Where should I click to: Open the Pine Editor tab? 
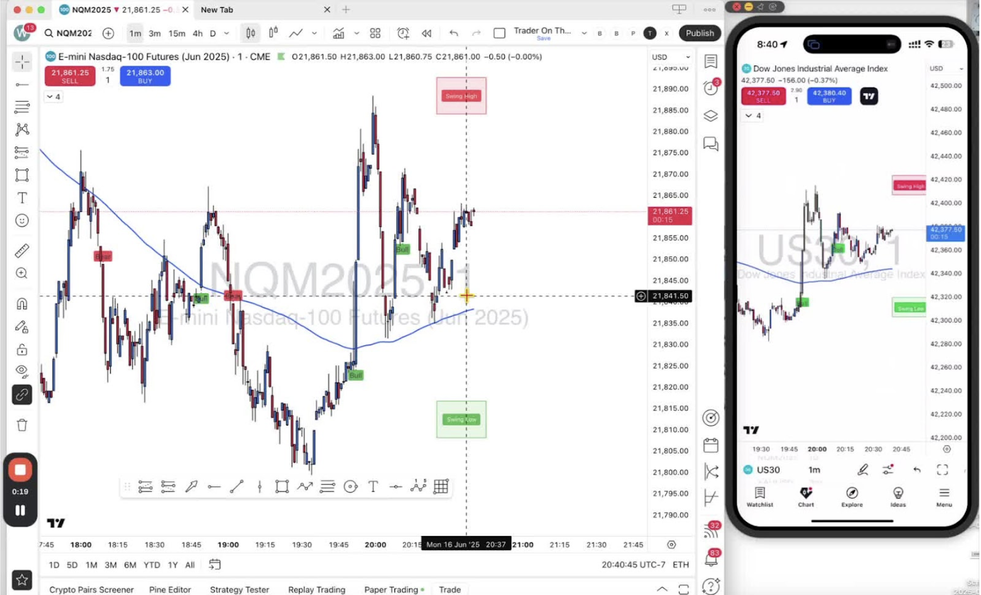[x=170, y=590]
